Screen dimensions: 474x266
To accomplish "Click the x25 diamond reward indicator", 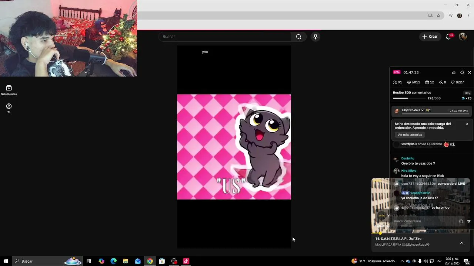I will tap(466, 98).
